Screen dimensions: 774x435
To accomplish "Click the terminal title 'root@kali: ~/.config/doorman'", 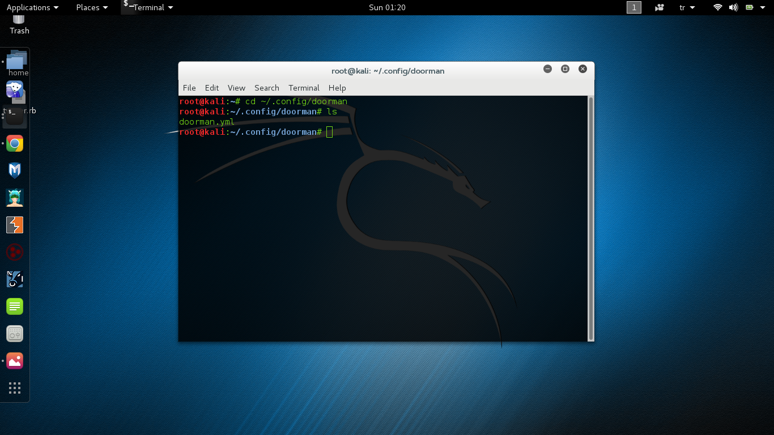I will point(388,71).
